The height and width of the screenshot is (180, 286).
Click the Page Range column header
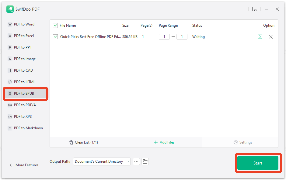pyautogui.click(x=168, y=25)
